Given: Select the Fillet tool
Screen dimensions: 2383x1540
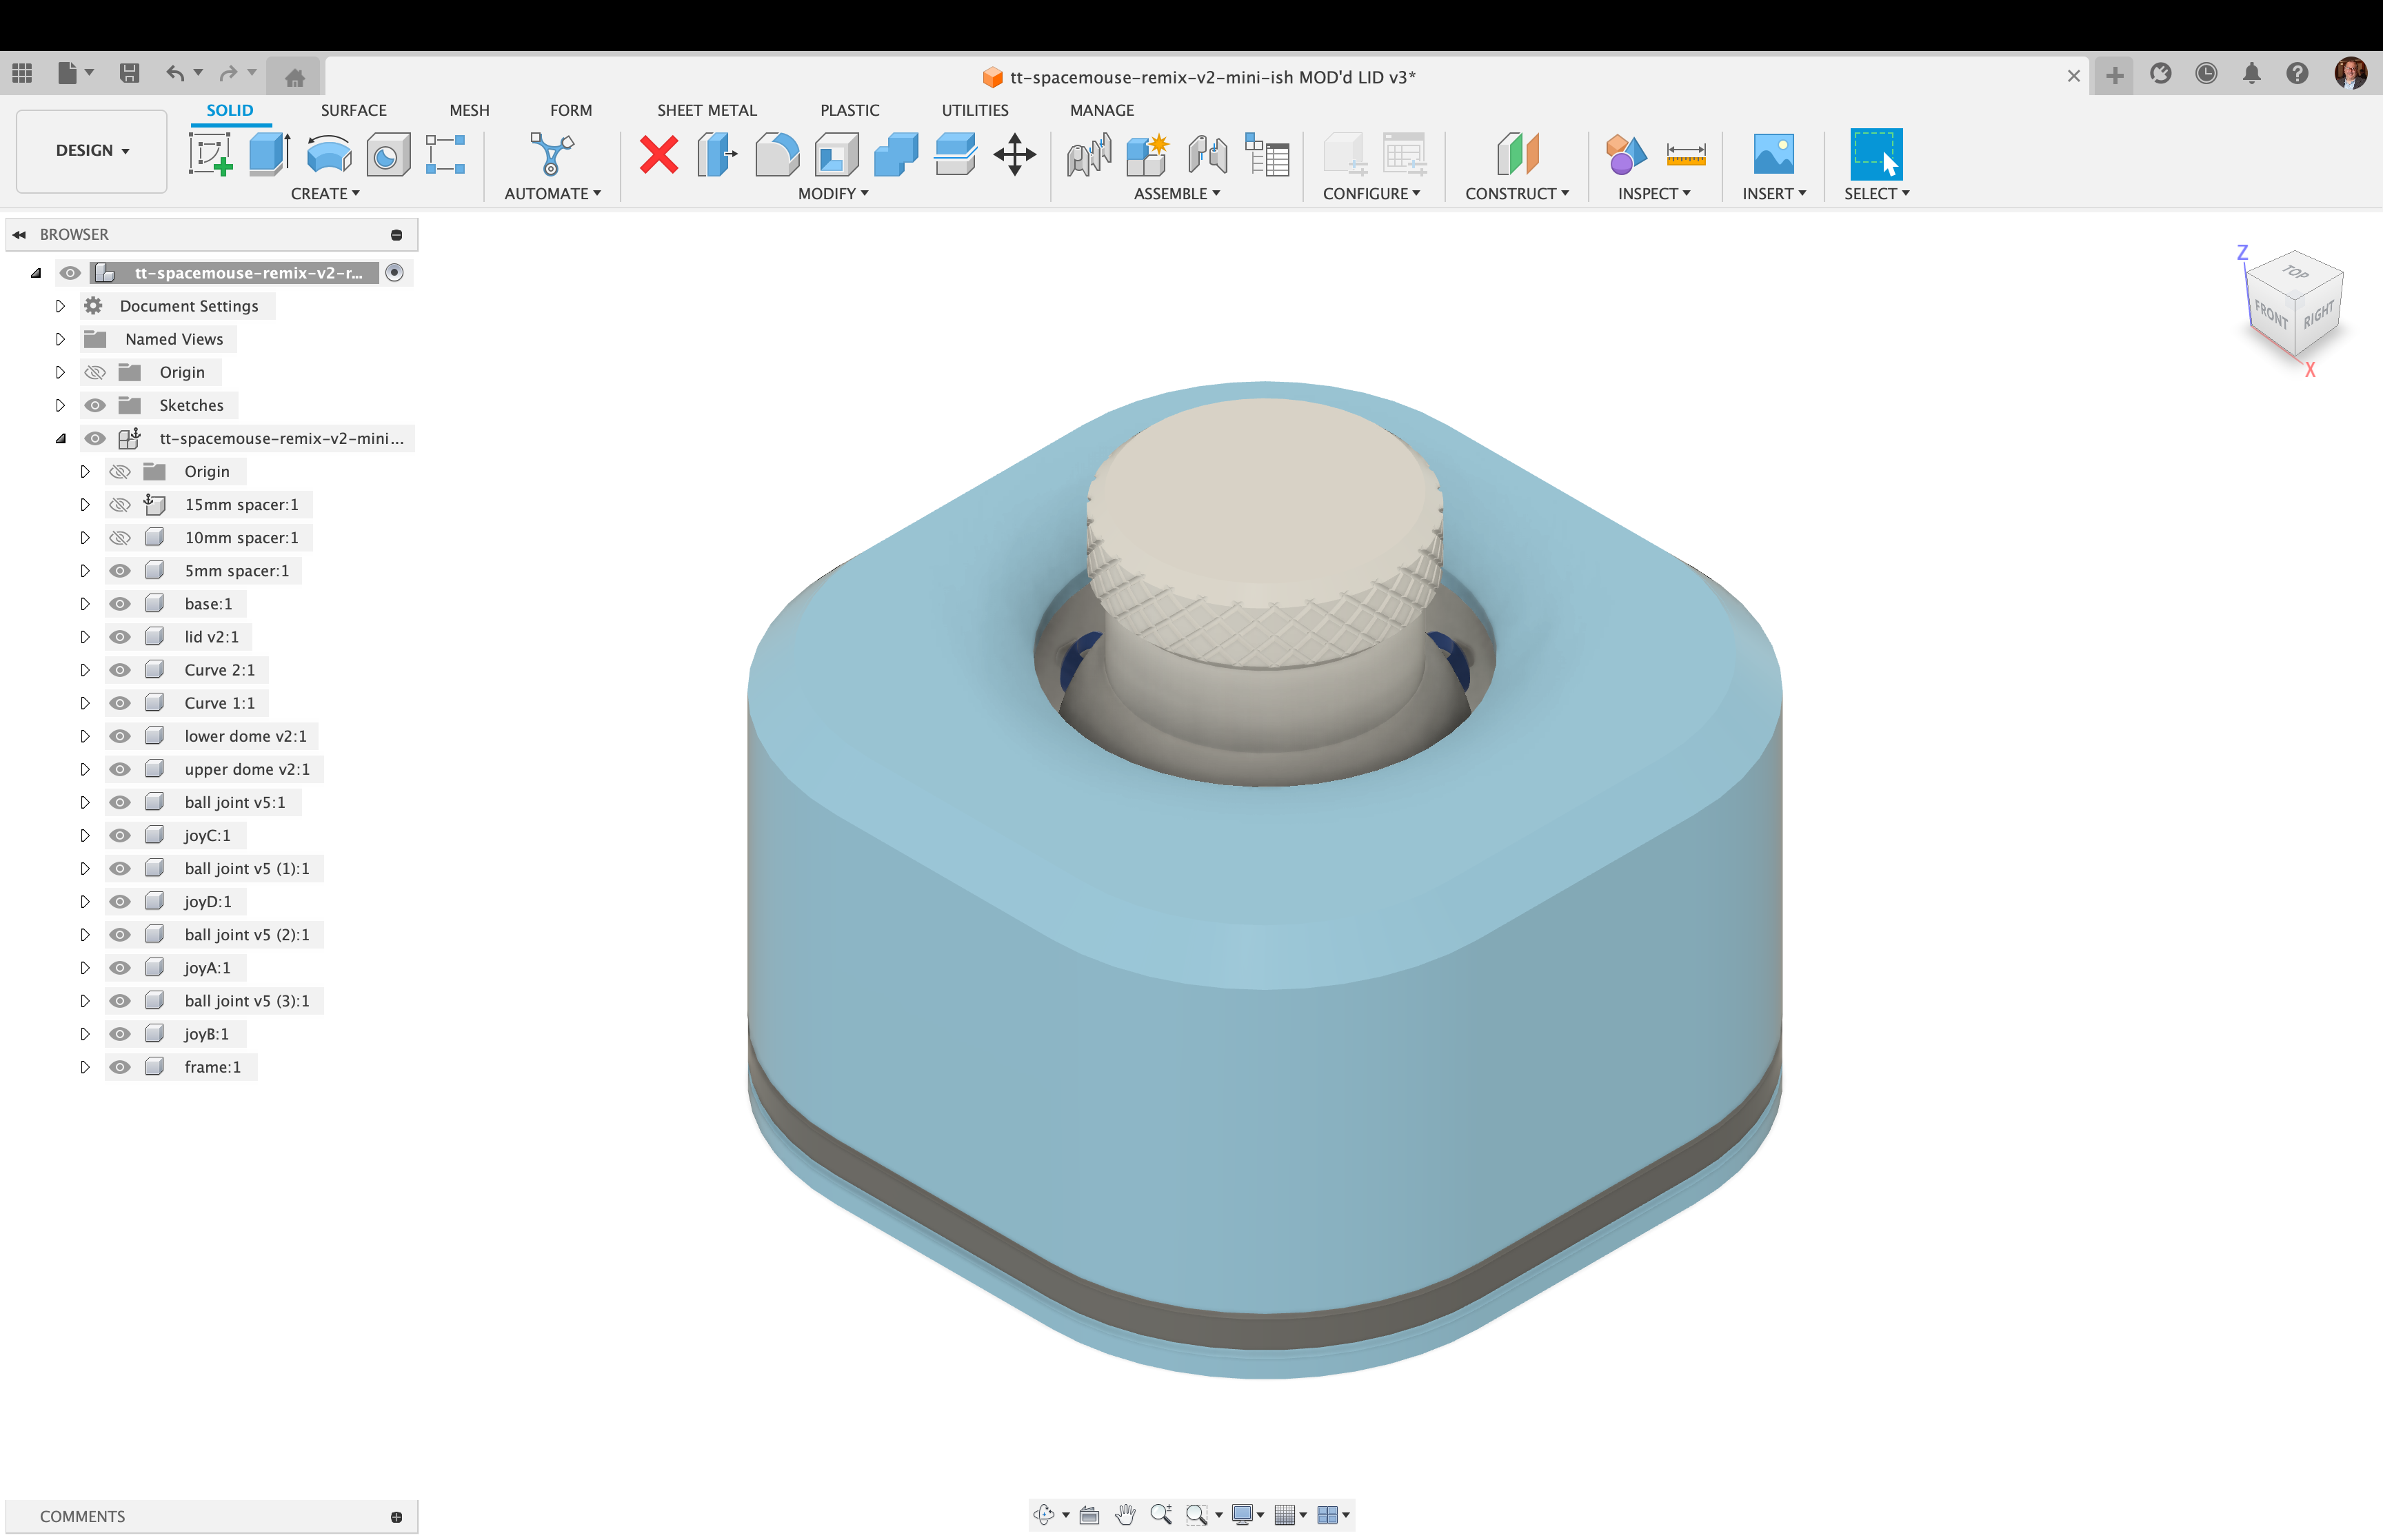Looking at the screenshot, I should pos(777,155).
